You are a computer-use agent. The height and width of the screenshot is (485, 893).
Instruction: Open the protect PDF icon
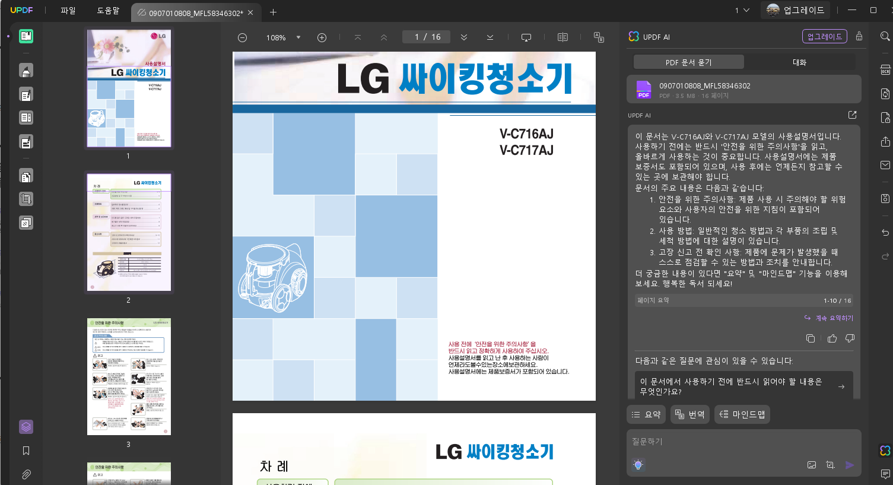tap(885, 118)
